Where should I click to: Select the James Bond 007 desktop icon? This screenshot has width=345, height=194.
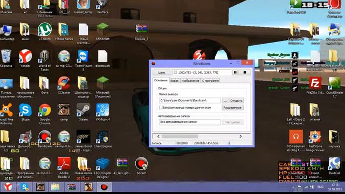pos(83,141)
